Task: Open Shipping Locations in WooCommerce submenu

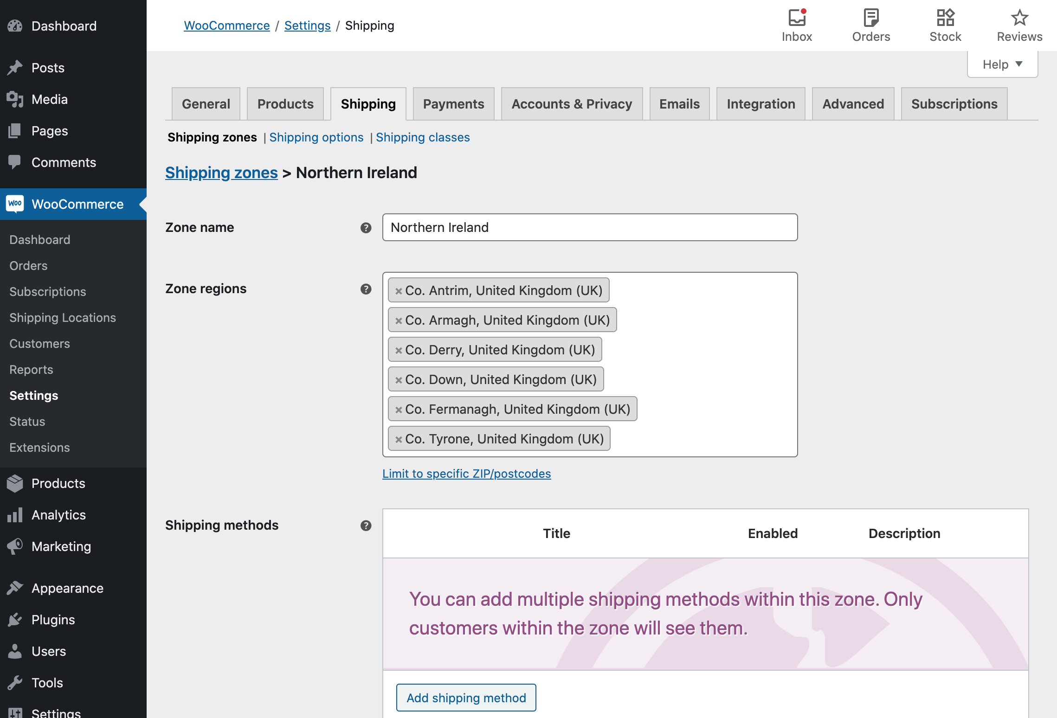Action: (x=63, y=318)
